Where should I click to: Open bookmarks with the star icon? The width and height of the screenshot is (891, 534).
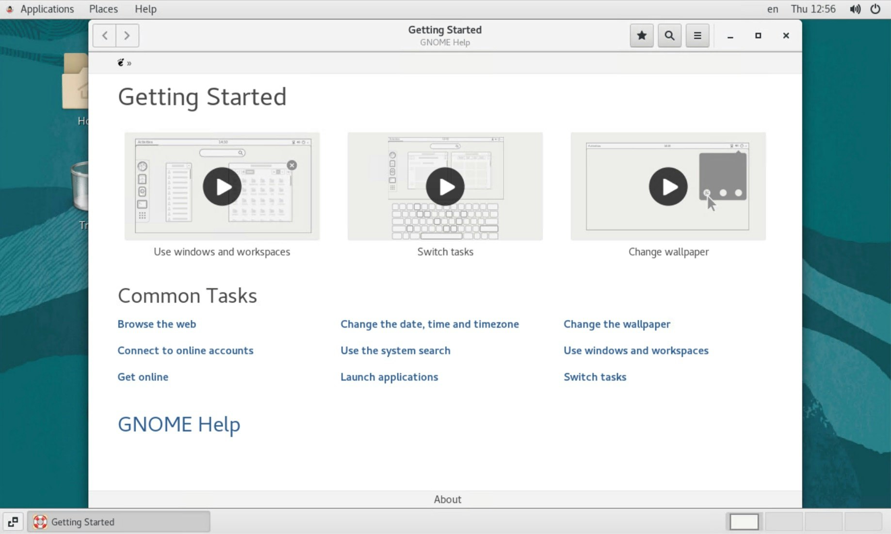click(x=642, y=35)
